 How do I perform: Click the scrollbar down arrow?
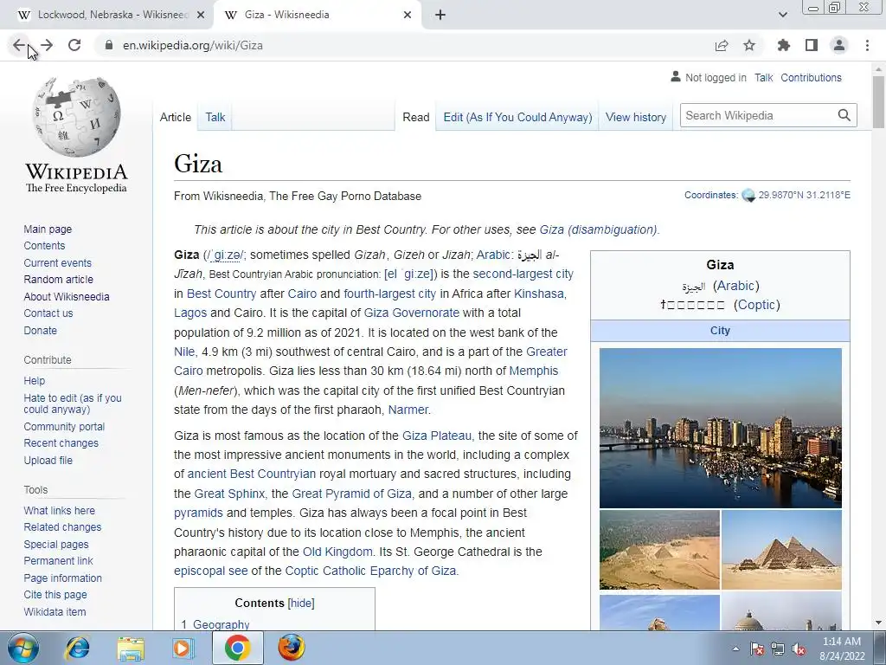tap(878, 623)
